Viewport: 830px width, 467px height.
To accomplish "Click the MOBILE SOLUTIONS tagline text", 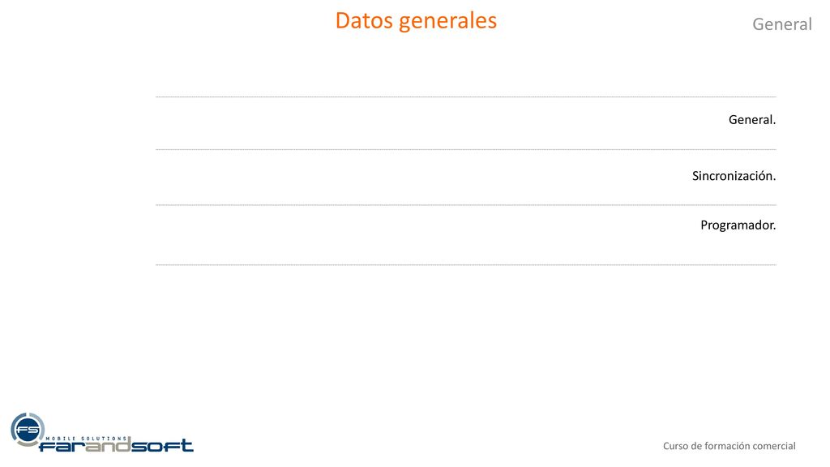I will coord(86,439).
